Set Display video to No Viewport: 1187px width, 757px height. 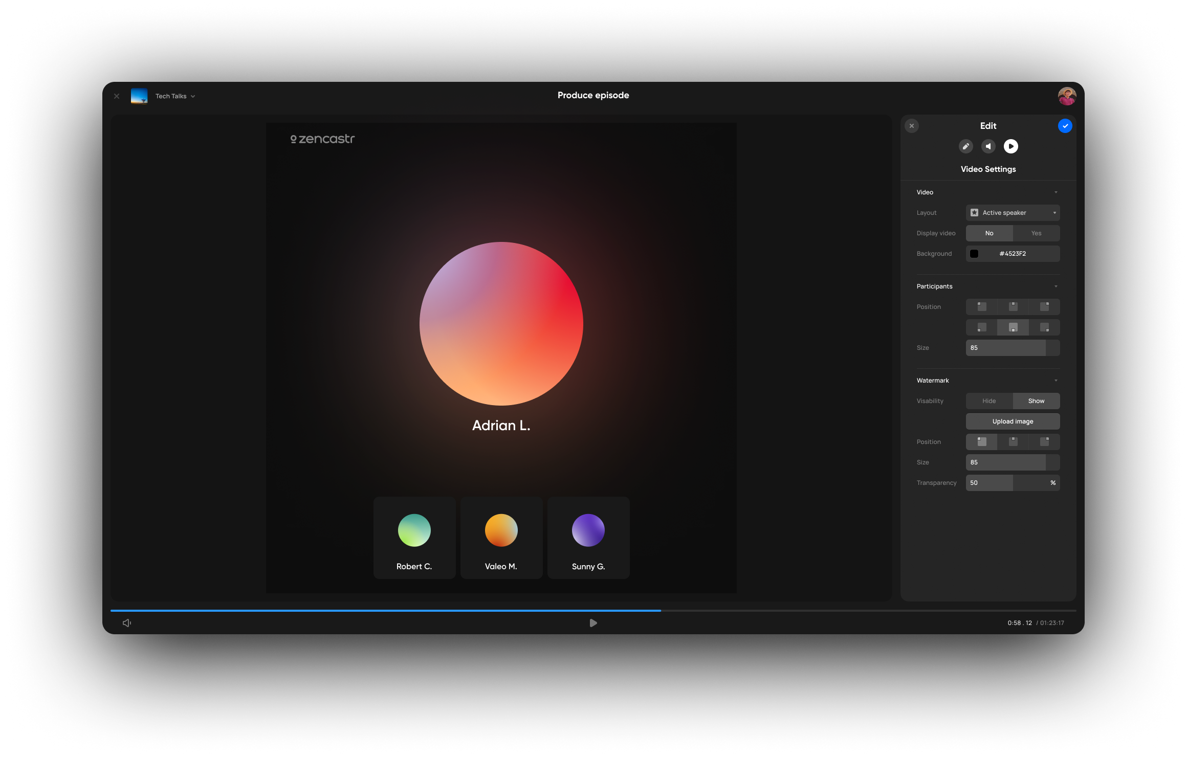point(989,233)
